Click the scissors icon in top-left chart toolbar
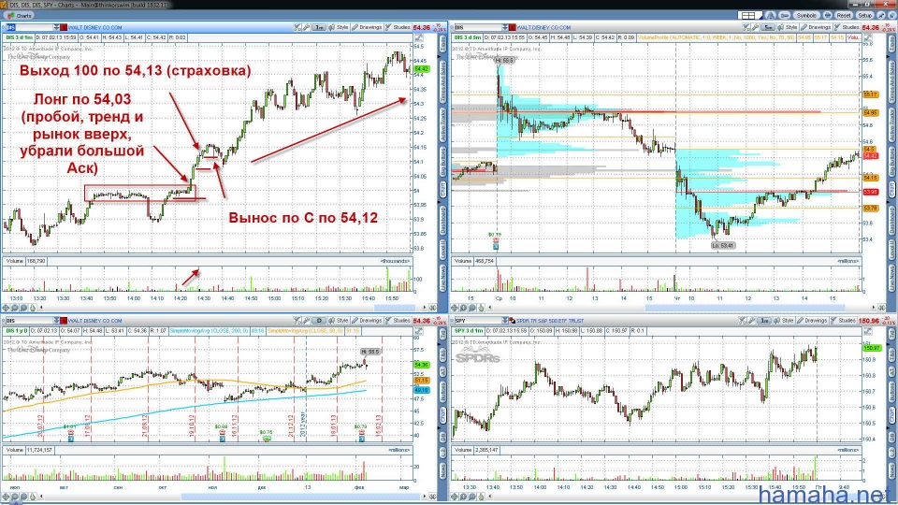The height and width of the screenshot is (505, 898). 297,27
